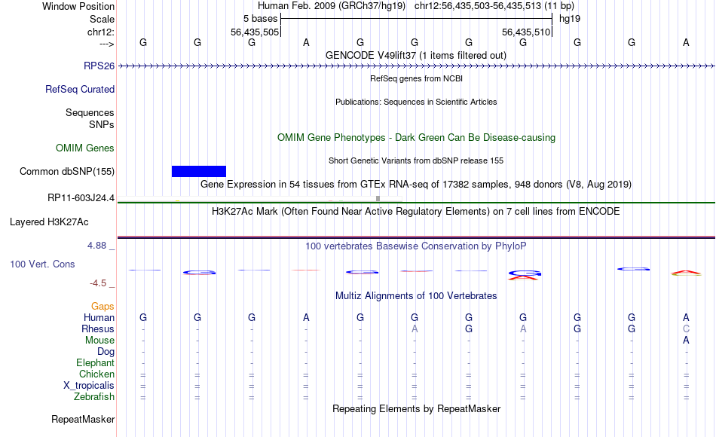Click the Mouse row base A

point(686,341)
